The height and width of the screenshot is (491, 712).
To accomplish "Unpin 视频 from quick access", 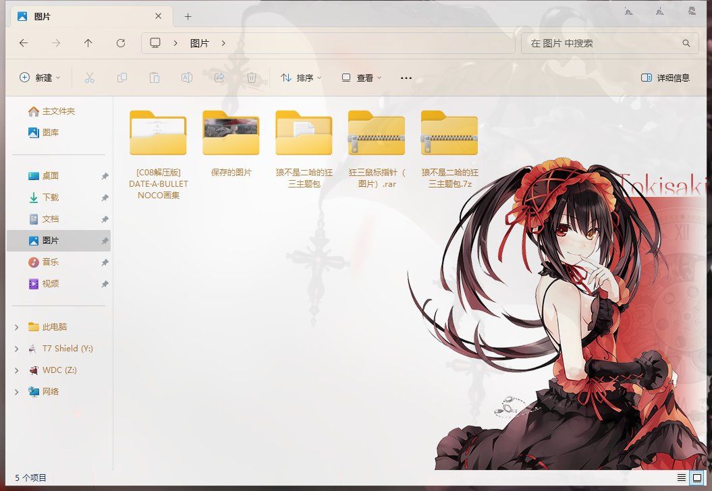I will click(x=105, y=284).
